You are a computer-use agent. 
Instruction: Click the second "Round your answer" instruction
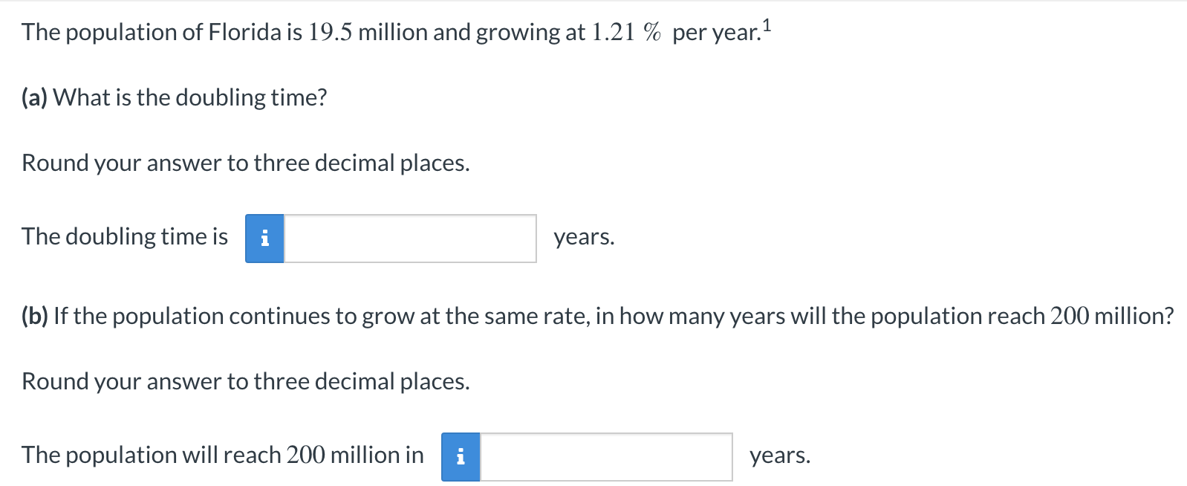pyautogui.click(x=245, y=381)
